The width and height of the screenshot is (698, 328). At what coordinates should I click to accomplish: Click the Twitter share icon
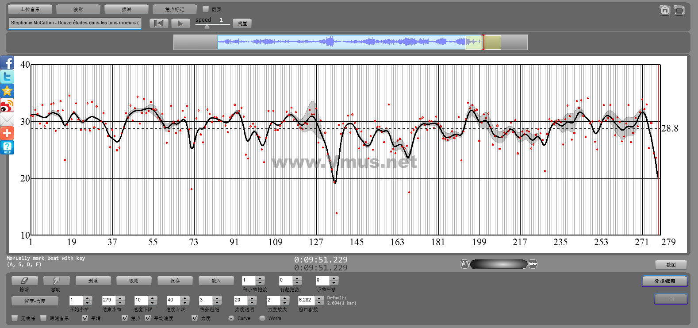coord(7,77)
